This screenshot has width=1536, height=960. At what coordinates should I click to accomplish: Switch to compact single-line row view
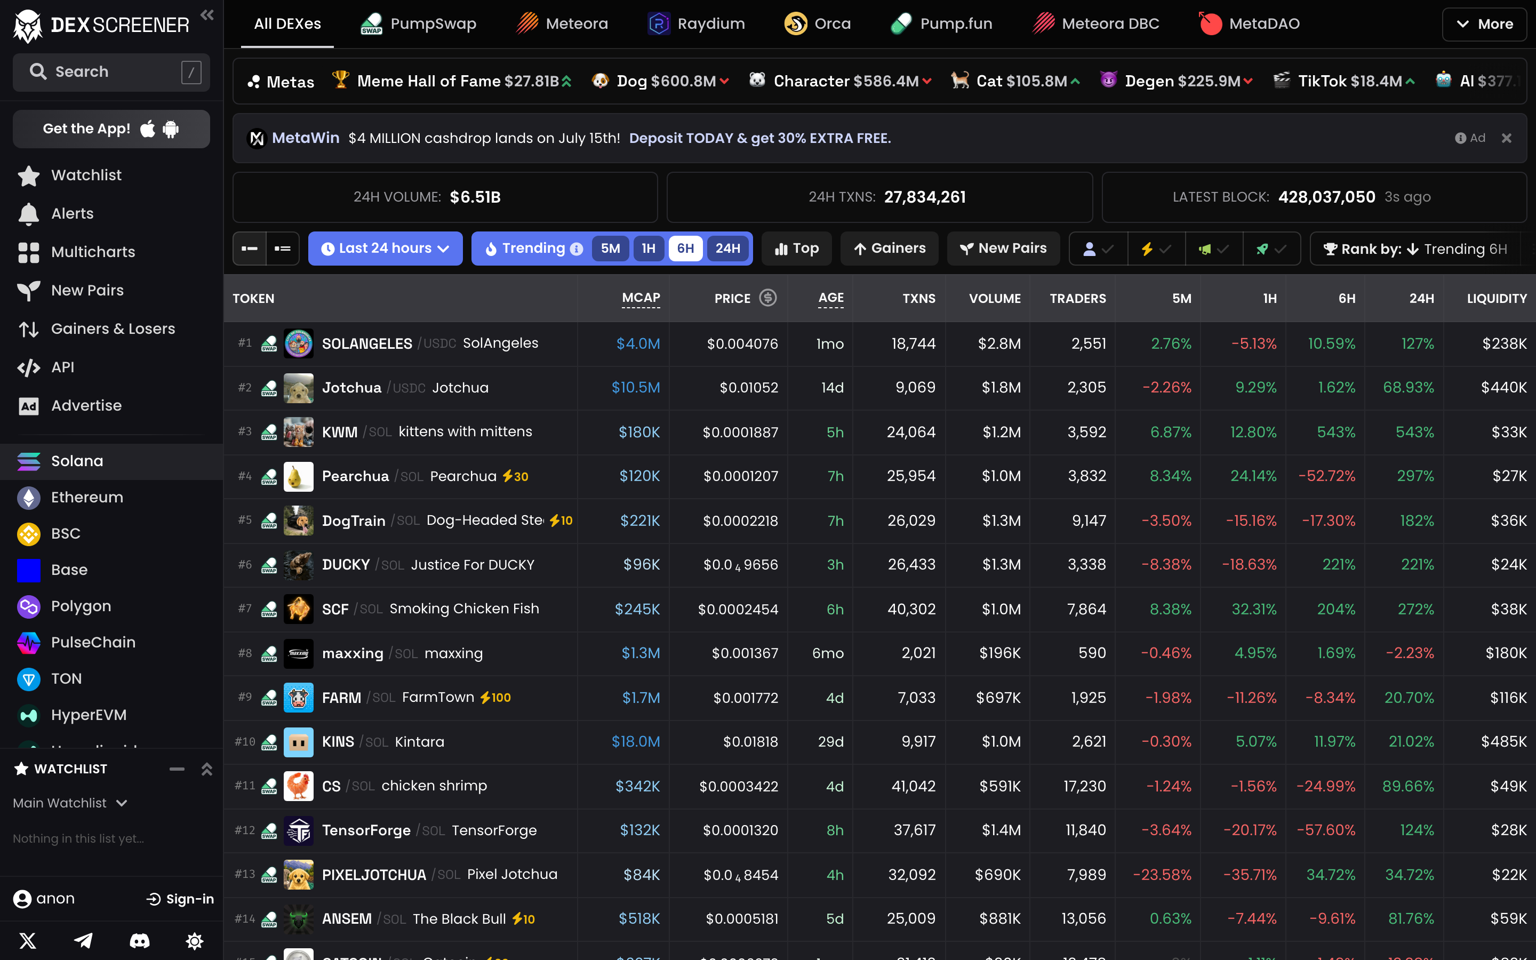pos(250,249)
